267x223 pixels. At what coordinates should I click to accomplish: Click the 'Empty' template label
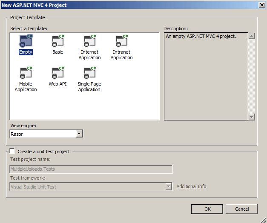[x=26, y=52]
